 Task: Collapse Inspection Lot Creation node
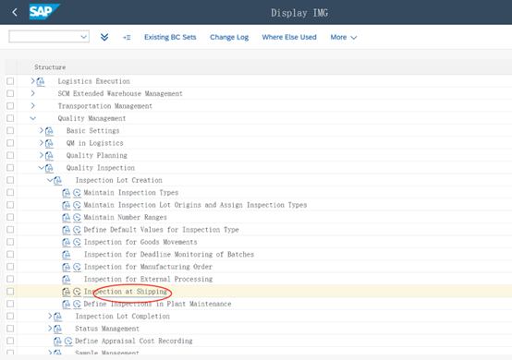50,180
